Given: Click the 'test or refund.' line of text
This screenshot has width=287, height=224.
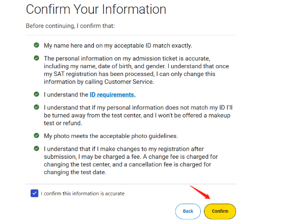Looking at the screenshot, I should (x=63, y=123).
